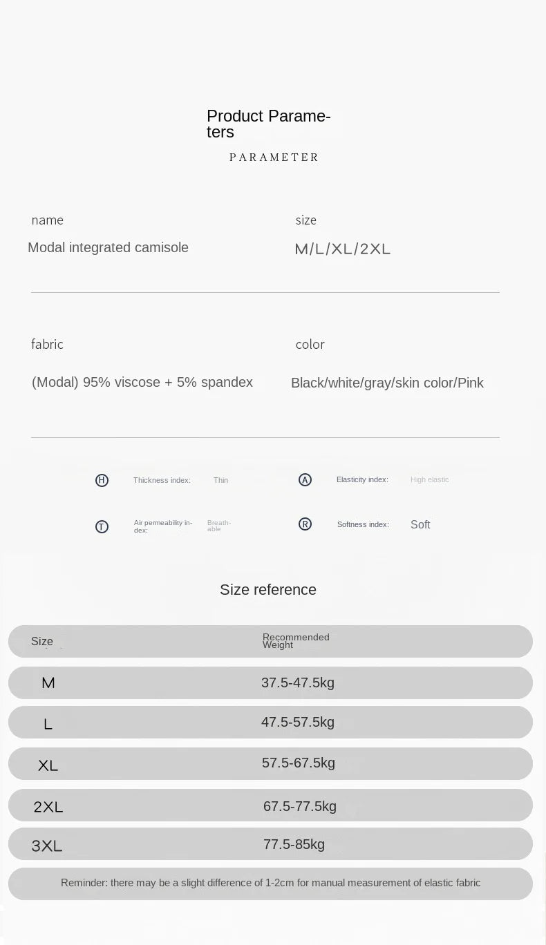The image size is (546, 945).
Task: Click the Product Parameters title
Action: pos(268,124)
